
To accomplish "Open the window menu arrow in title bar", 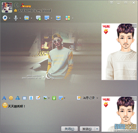I will coord(111,3).
